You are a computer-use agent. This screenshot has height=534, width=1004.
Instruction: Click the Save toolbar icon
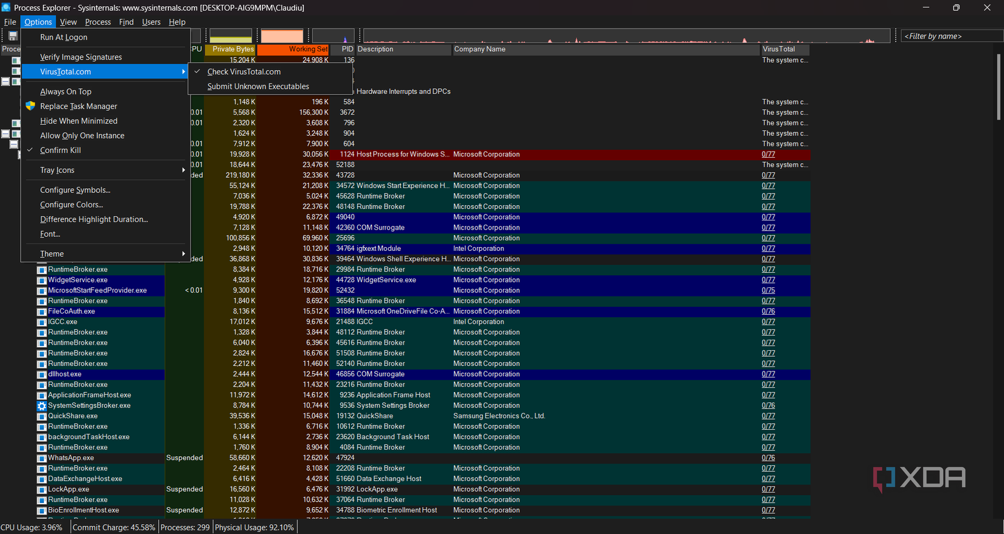[12, 36]
